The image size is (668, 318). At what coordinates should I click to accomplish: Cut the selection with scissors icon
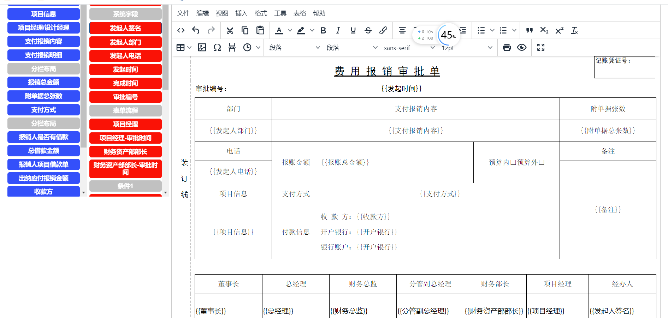[230, 31]
